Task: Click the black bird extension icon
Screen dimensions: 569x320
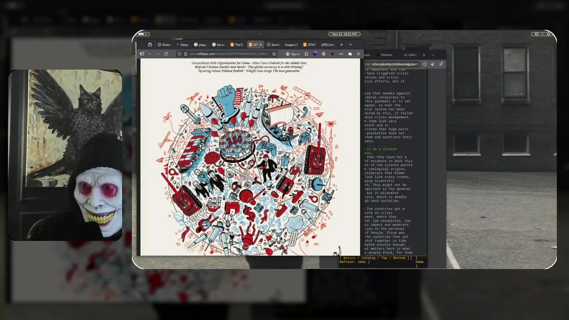Action: [333, 54]
